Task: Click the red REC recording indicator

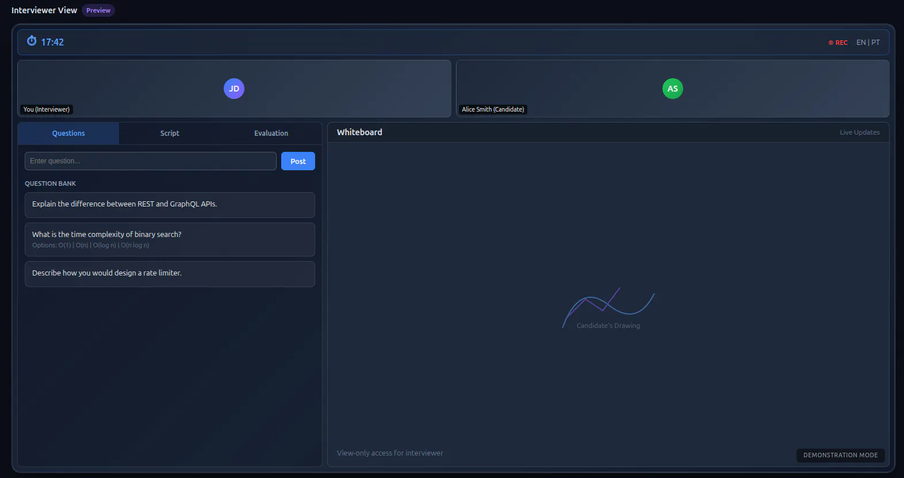Action: click(x=838, y=43)
